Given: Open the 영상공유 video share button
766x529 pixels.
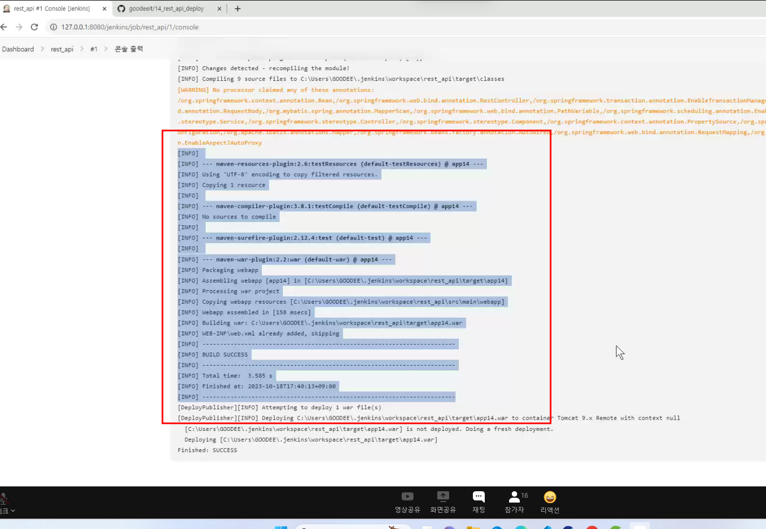Looking at the screenshot, I should 408,502.
